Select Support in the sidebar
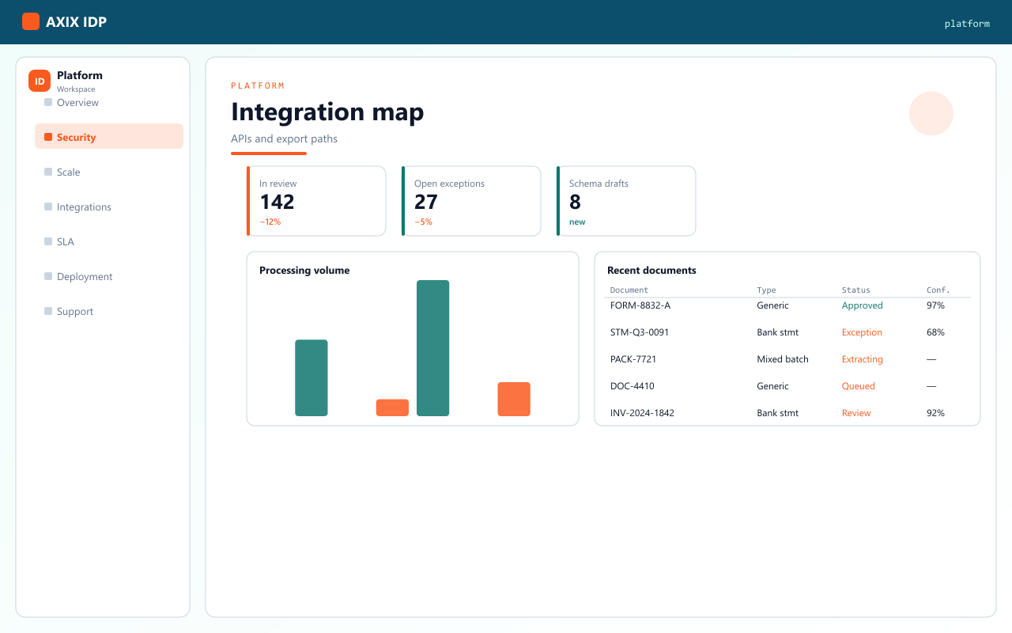The height and width of the screenshot is (633, 1012). coord(109,312)
